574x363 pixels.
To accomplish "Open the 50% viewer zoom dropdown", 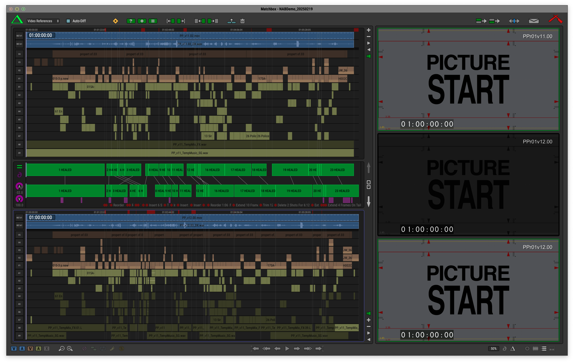I will (x=493, y=349).
